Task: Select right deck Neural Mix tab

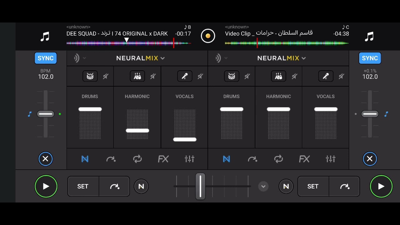Action: click(x=226, y=159)
